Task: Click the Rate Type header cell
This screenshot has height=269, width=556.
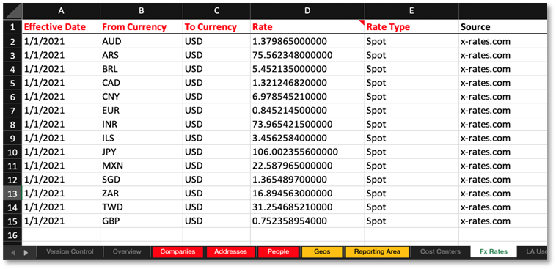Action: pos(411,27)
